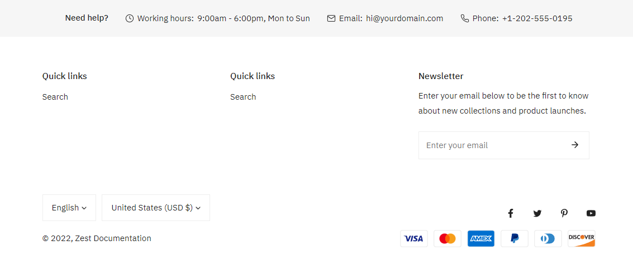Screen dimensions: 633x255
Task: Click the Visa payment icon
Action: point(414,239)
